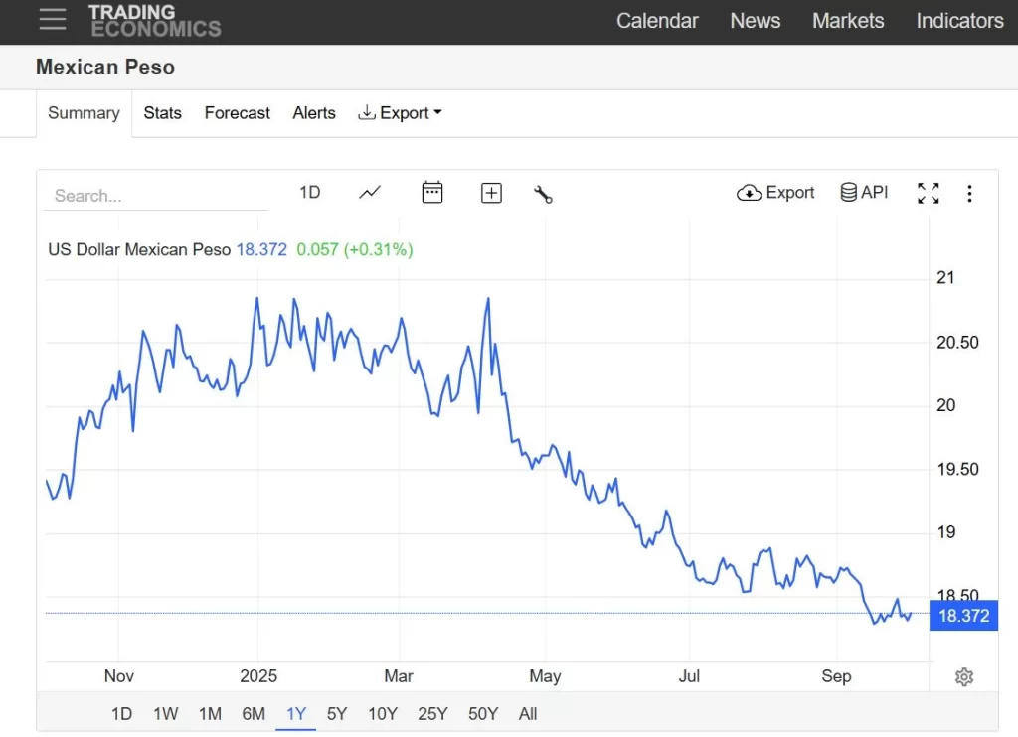Toggle fullscreen chart view
This screenshot has width=1018, height=737.
tap(928, 194)
